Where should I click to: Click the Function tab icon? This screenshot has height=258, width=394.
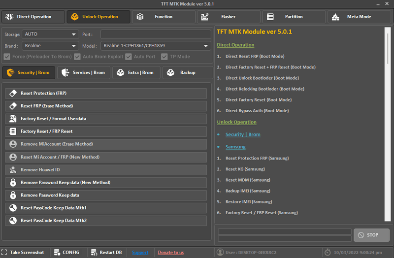140,17
